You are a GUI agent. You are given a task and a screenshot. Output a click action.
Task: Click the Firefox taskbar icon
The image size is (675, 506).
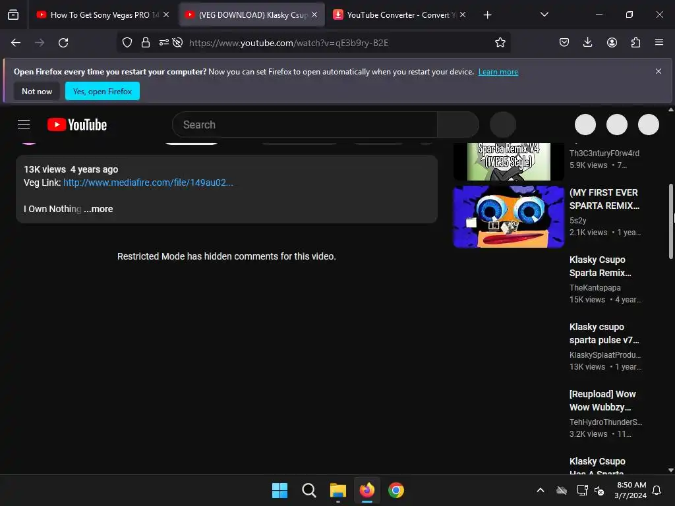(367, 490)
